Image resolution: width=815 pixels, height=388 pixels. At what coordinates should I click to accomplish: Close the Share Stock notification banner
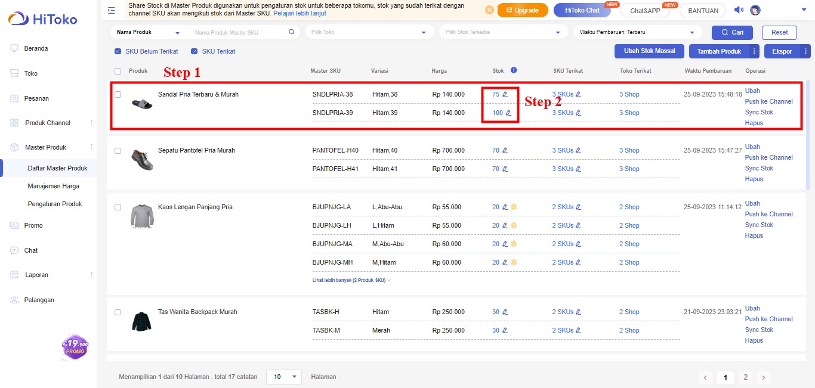click(489, 10)
